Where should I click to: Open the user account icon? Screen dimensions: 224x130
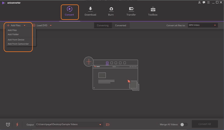(199, 2)
